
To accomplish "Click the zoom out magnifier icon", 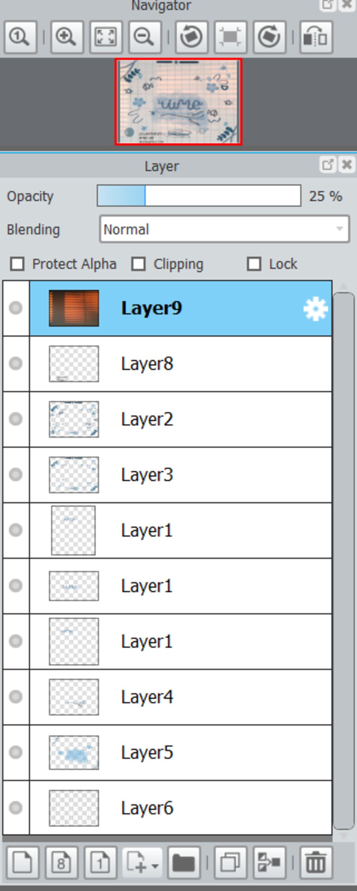I will (145, 37).
